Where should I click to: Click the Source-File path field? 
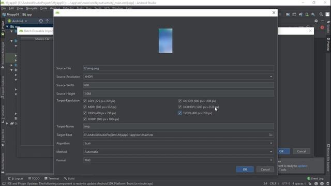[x=178, y=68]
